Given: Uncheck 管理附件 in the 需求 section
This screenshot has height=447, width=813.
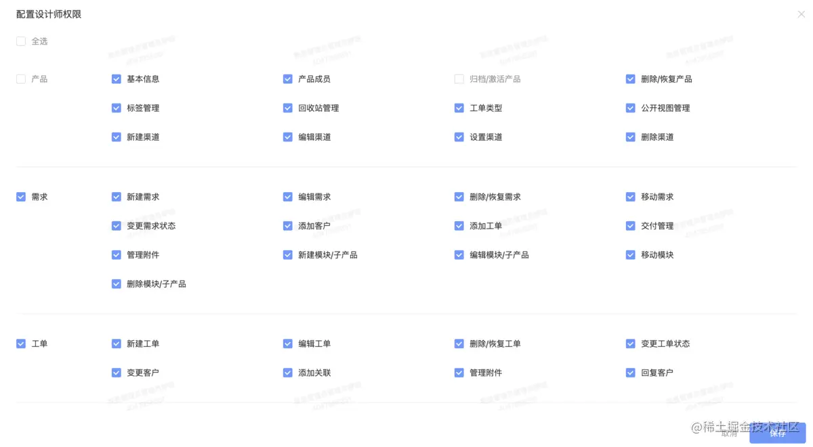Looking at the screenshot, I should 117,255.
